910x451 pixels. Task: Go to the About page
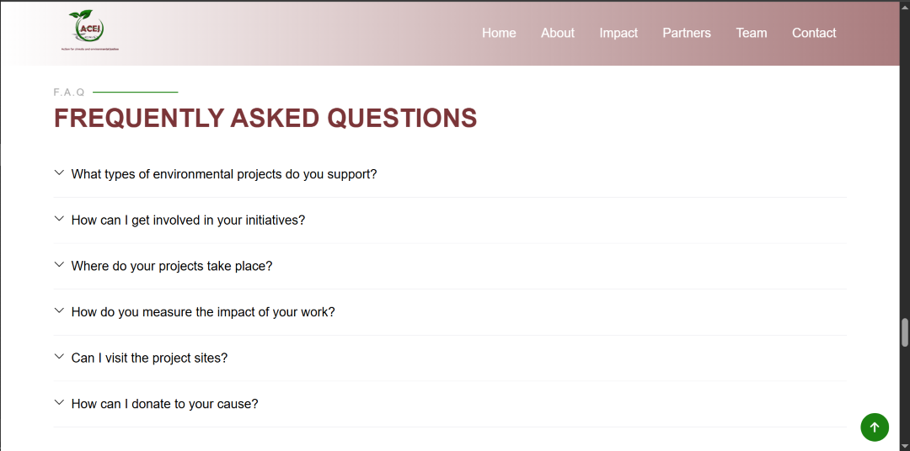click(x=558, y=33)
